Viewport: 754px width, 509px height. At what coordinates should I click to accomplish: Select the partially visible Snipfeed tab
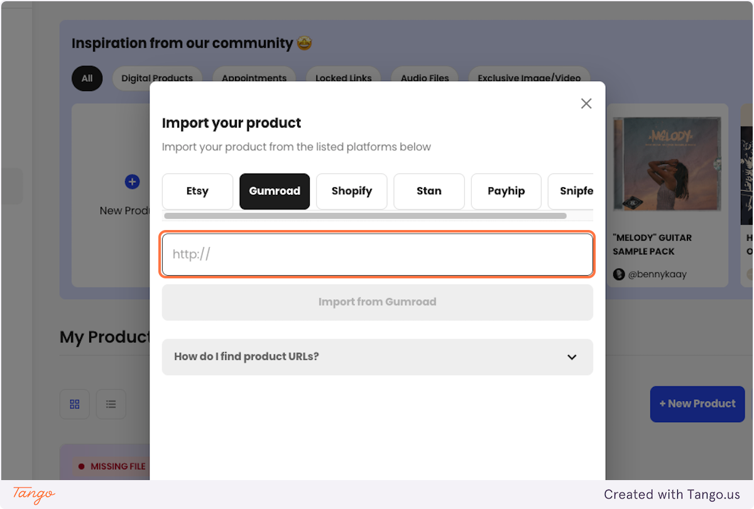coord(571,191)
